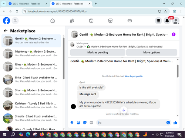Open a new browser tab
Screen dimensions: 185x138
click(96, 4)
